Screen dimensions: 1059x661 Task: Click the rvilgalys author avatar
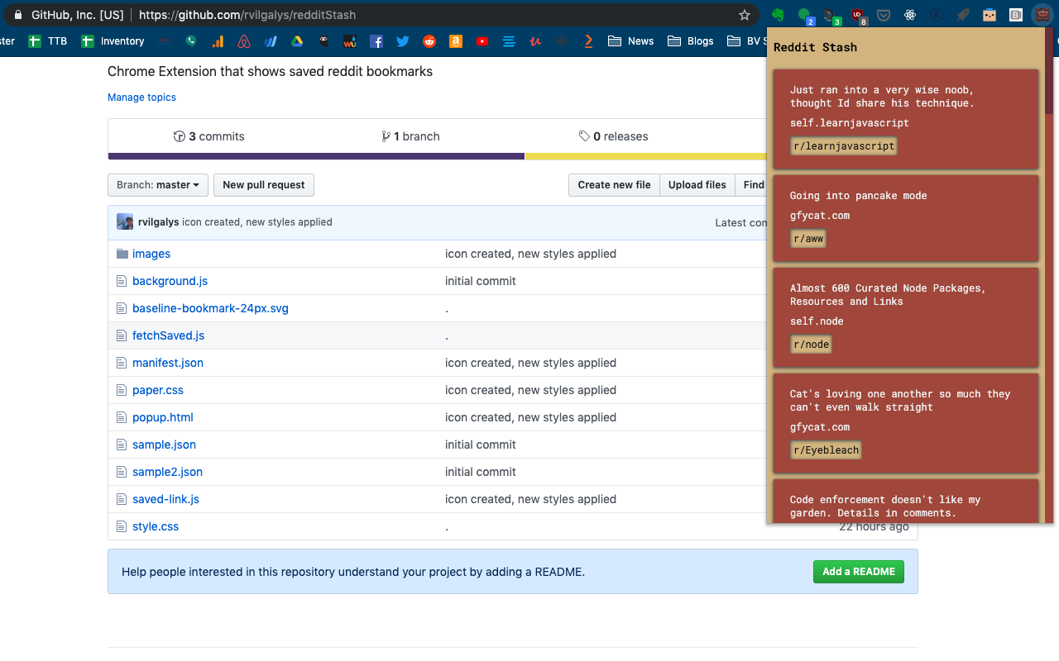125,221
